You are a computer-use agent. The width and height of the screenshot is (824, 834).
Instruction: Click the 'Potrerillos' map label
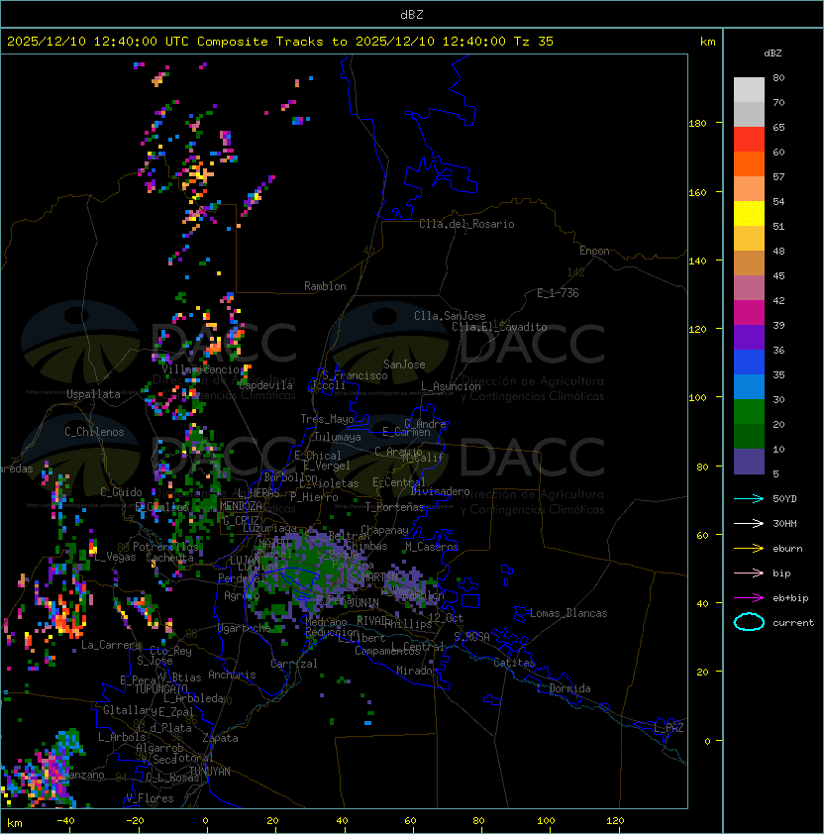pyautogui.click(x=165, y=547)
